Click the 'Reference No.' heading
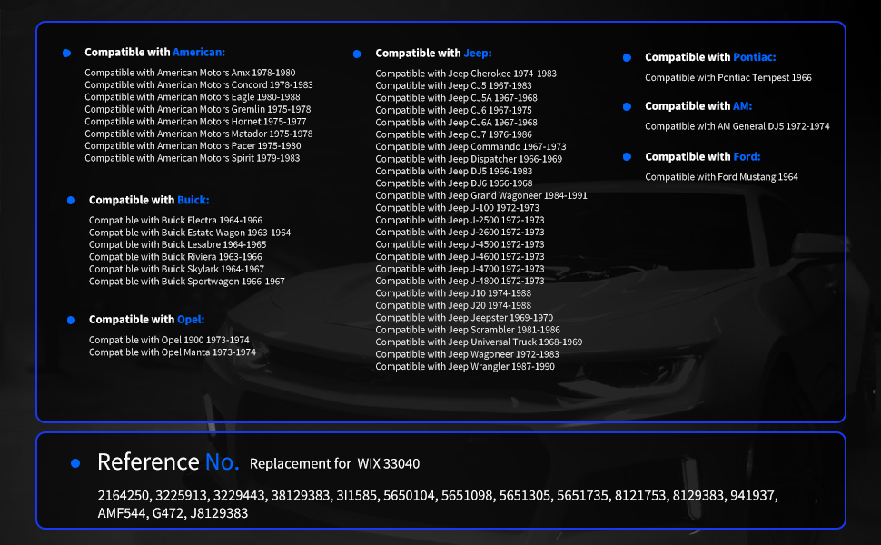 coord(168,461)
